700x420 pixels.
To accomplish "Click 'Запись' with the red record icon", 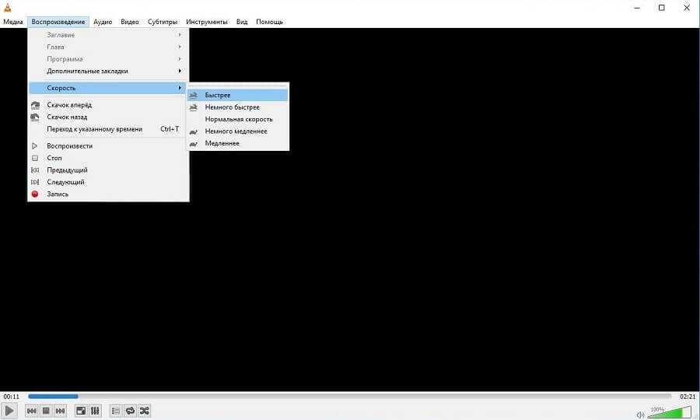I will click(x=58, y=194).
